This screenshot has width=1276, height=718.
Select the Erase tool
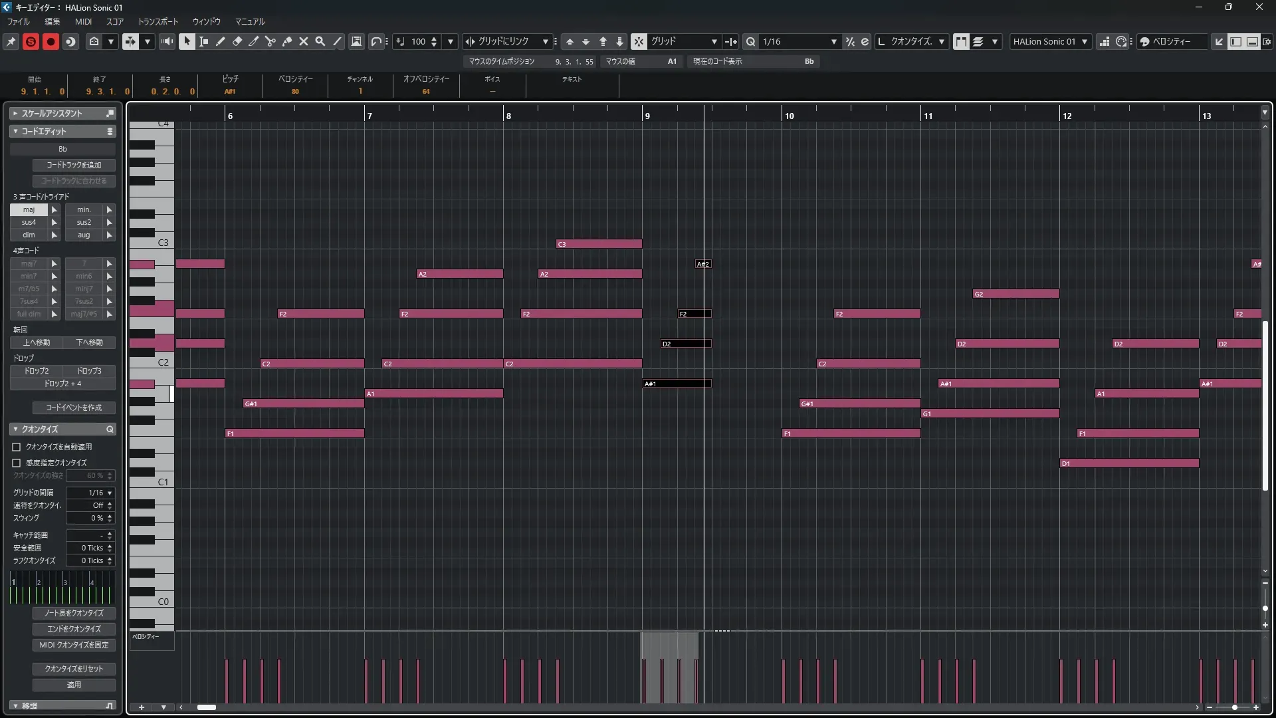237,41
